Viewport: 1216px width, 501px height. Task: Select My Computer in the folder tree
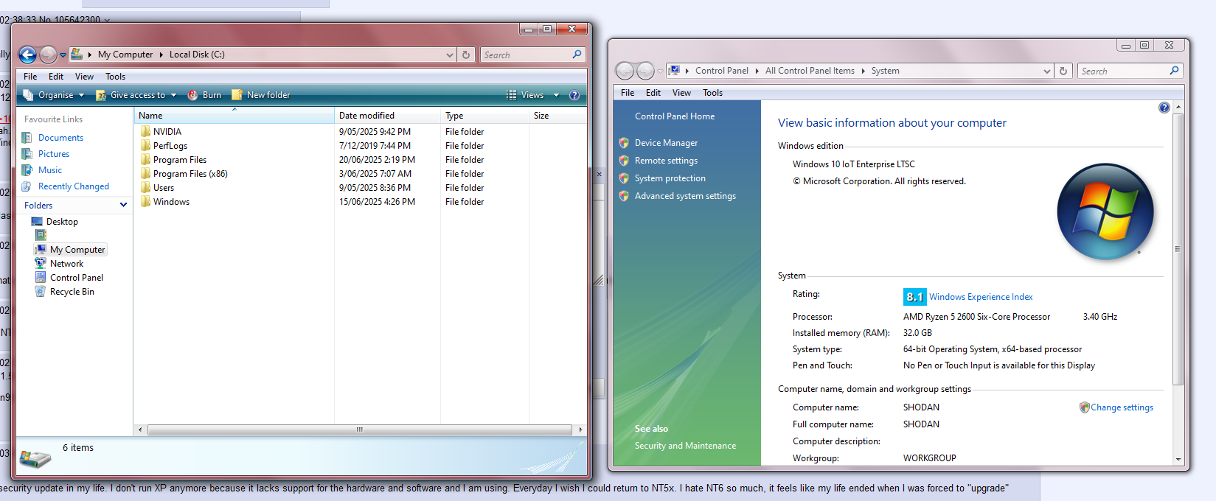tap(77, 250)
